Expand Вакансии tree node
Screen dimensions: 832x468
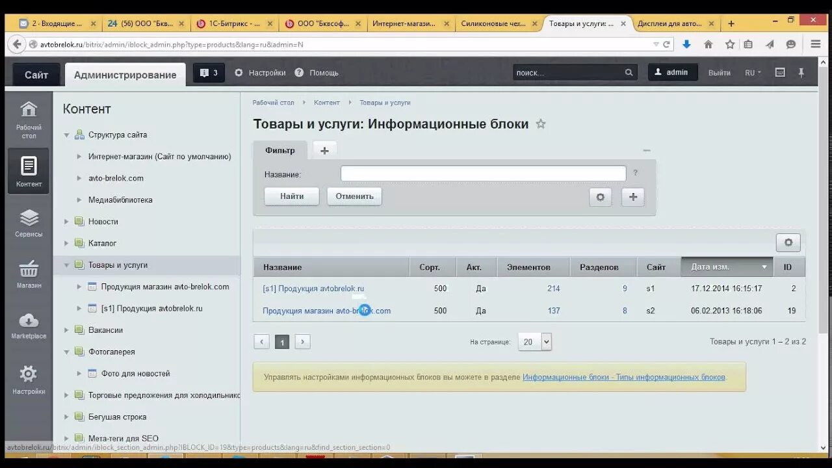(x=66, y=330)
